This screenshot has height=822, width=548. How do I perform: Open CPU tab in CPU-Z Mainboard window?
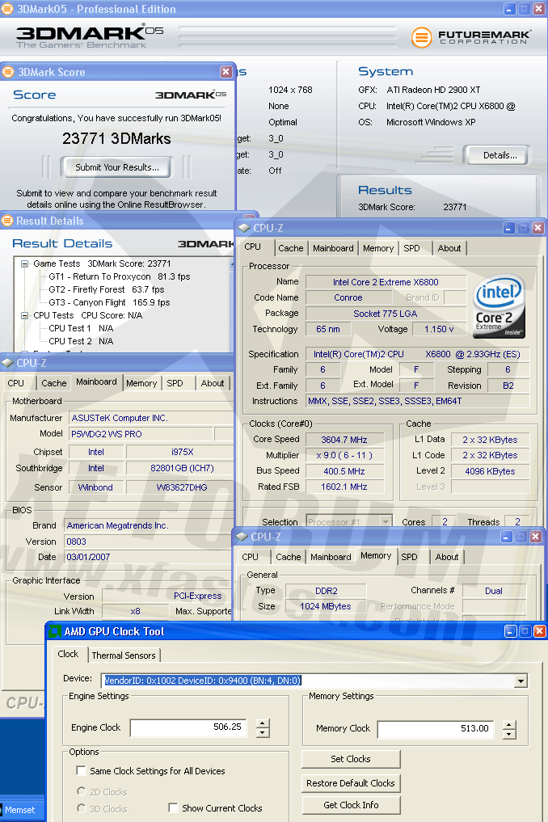click(x=15, y=383)
